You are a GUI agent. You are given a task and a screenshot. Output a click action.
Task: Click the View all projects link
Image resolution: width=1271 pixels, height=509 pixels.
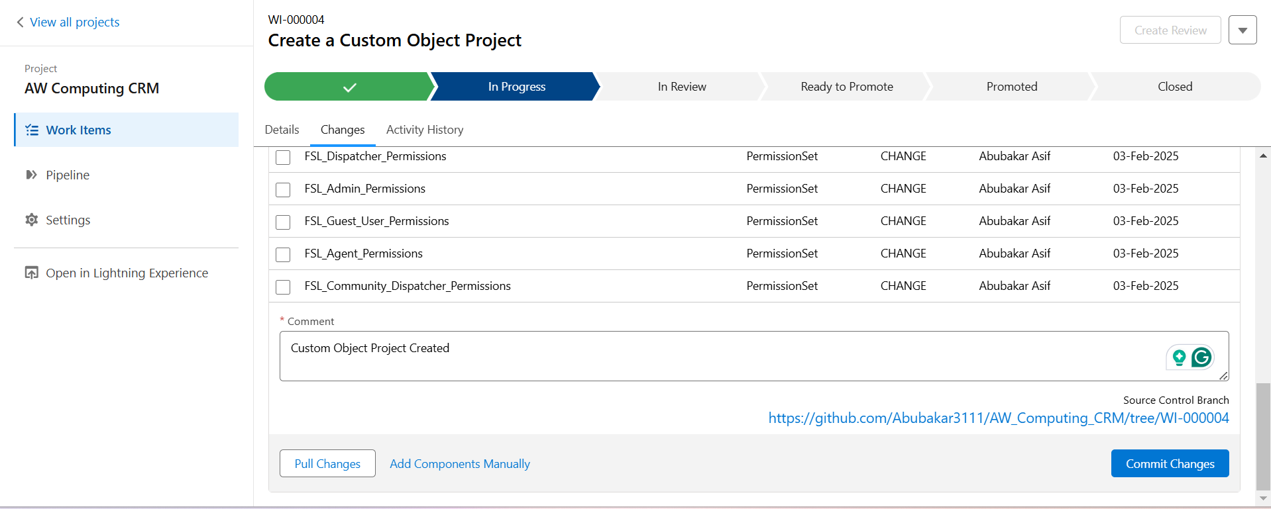pos(75,22)
